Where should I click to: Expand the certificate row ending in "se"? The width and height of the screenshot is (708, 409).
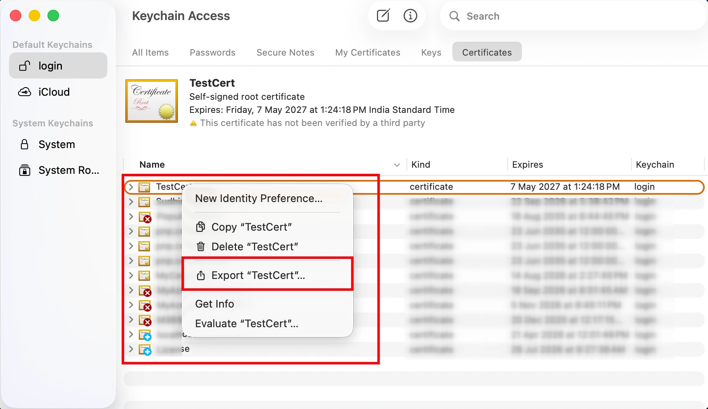(131, 349)
